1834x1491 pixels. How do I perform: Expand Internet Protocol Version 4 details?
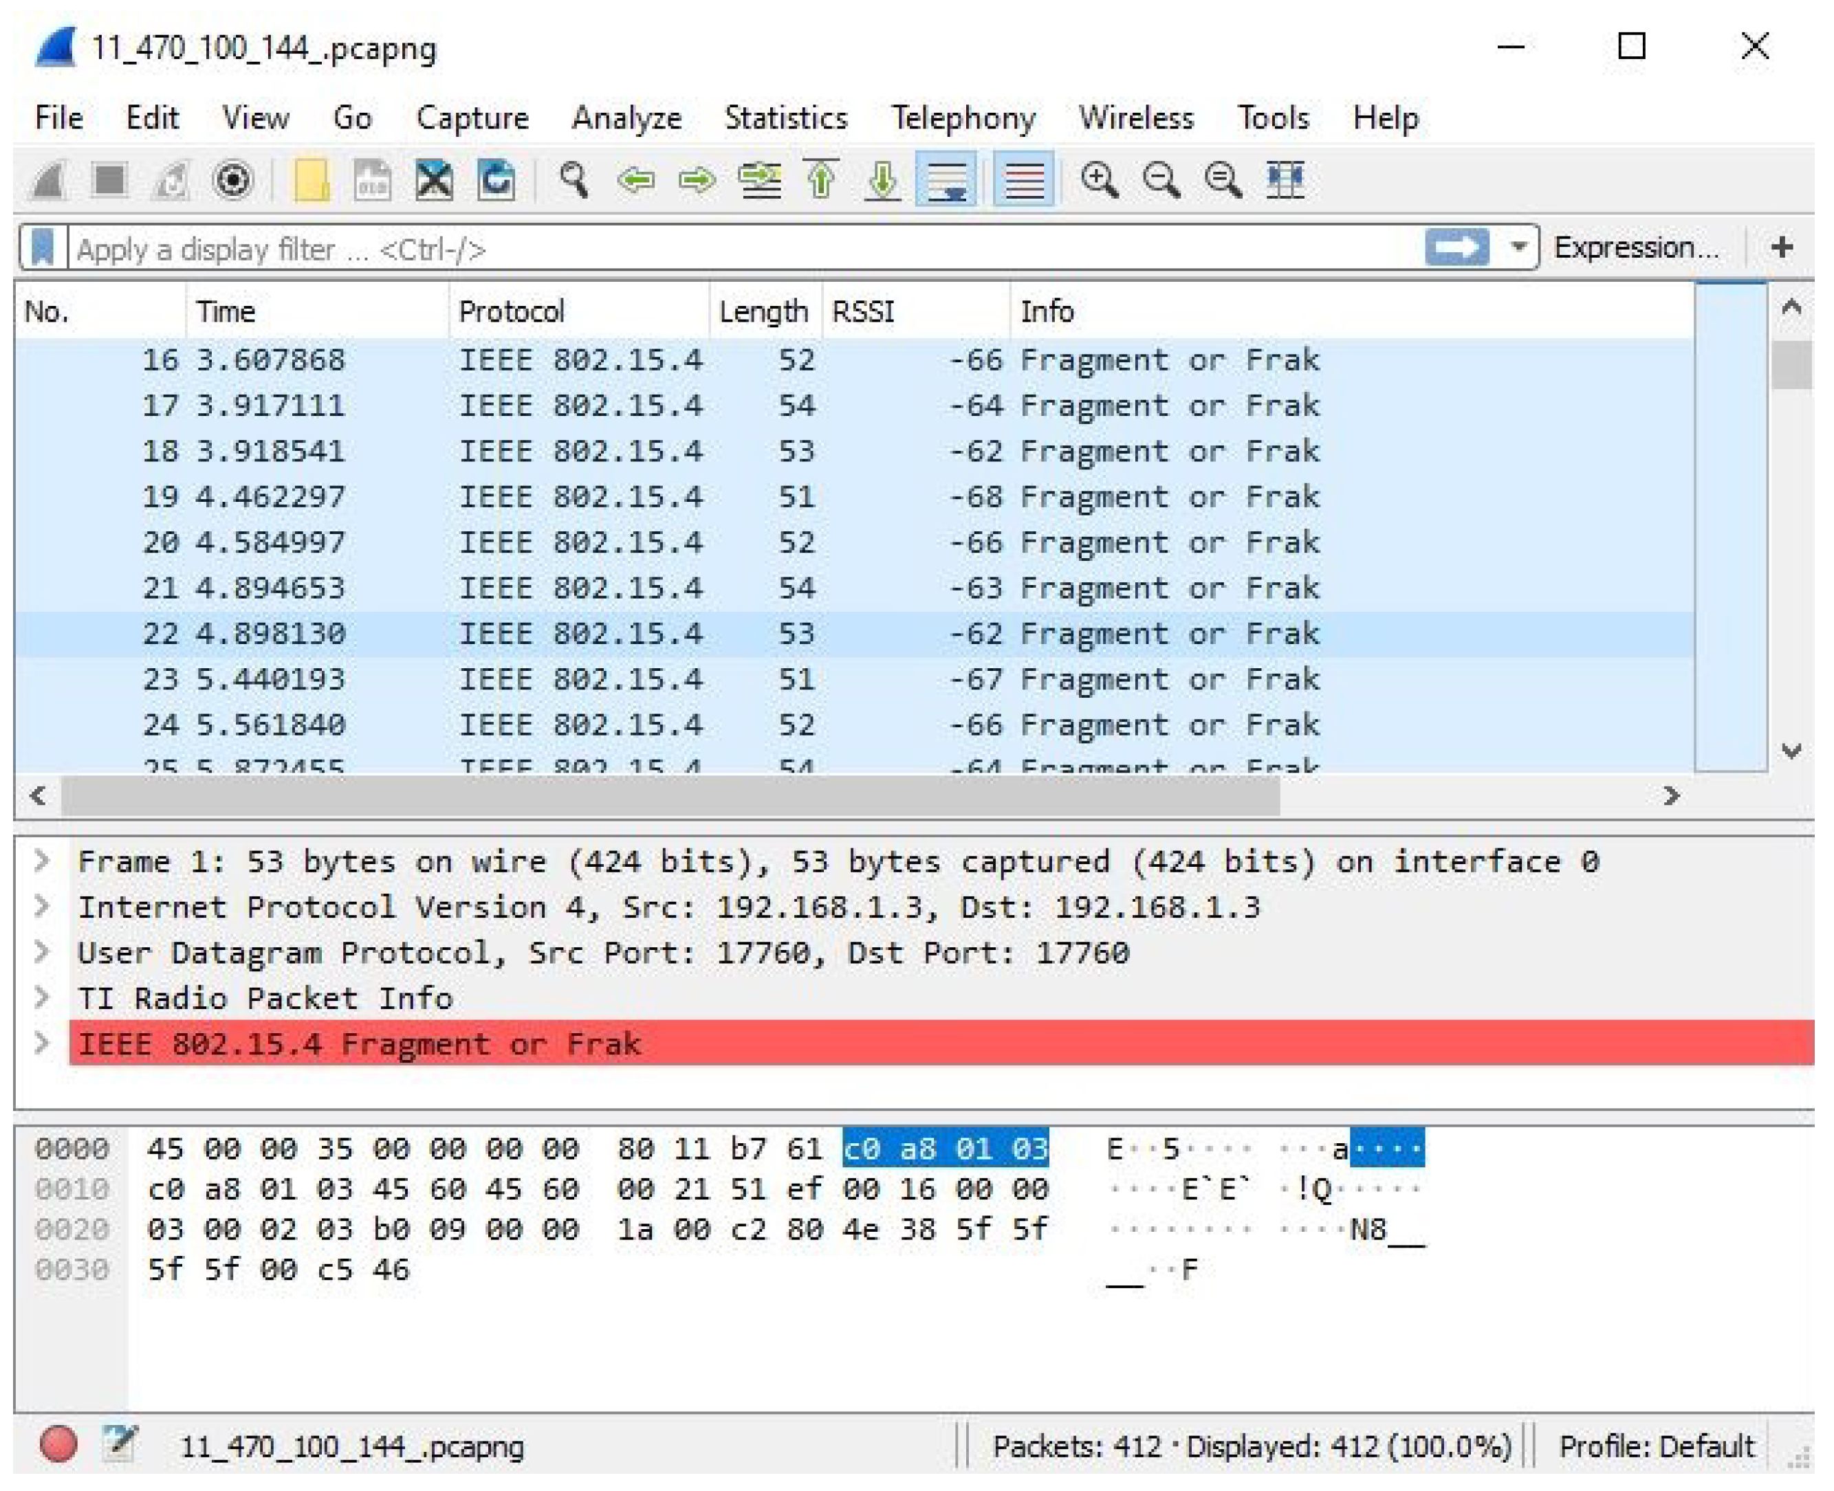point(41,906)
